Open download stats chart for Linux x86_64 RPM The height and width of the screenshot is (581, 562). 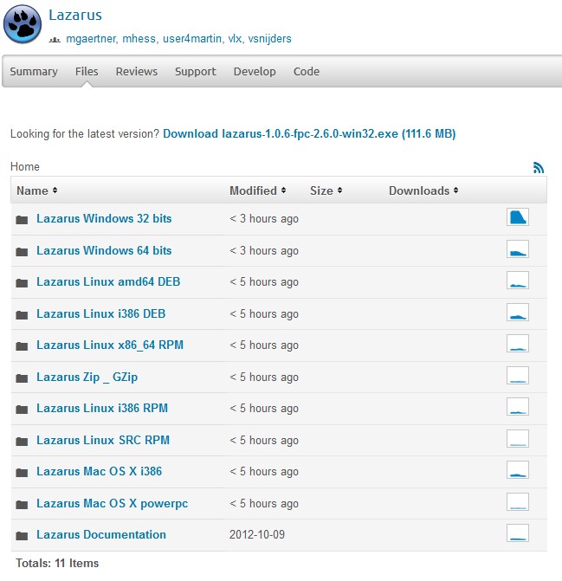(x=518, y=344)
